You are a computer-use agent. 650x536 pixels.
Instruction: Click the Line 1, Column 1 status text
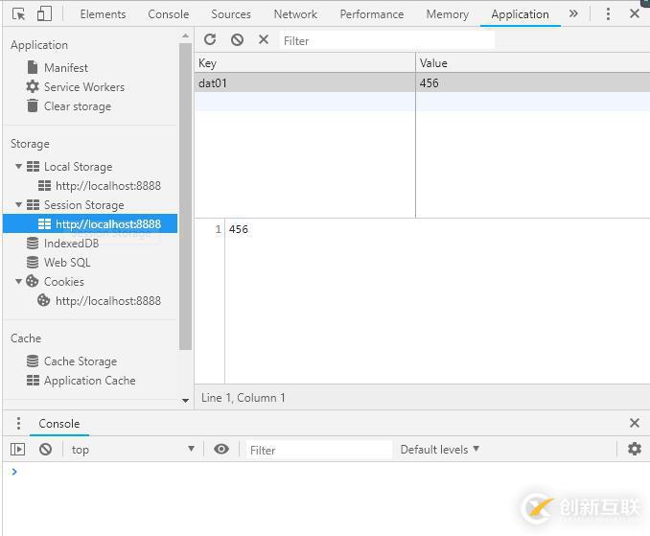coord(244,398)
